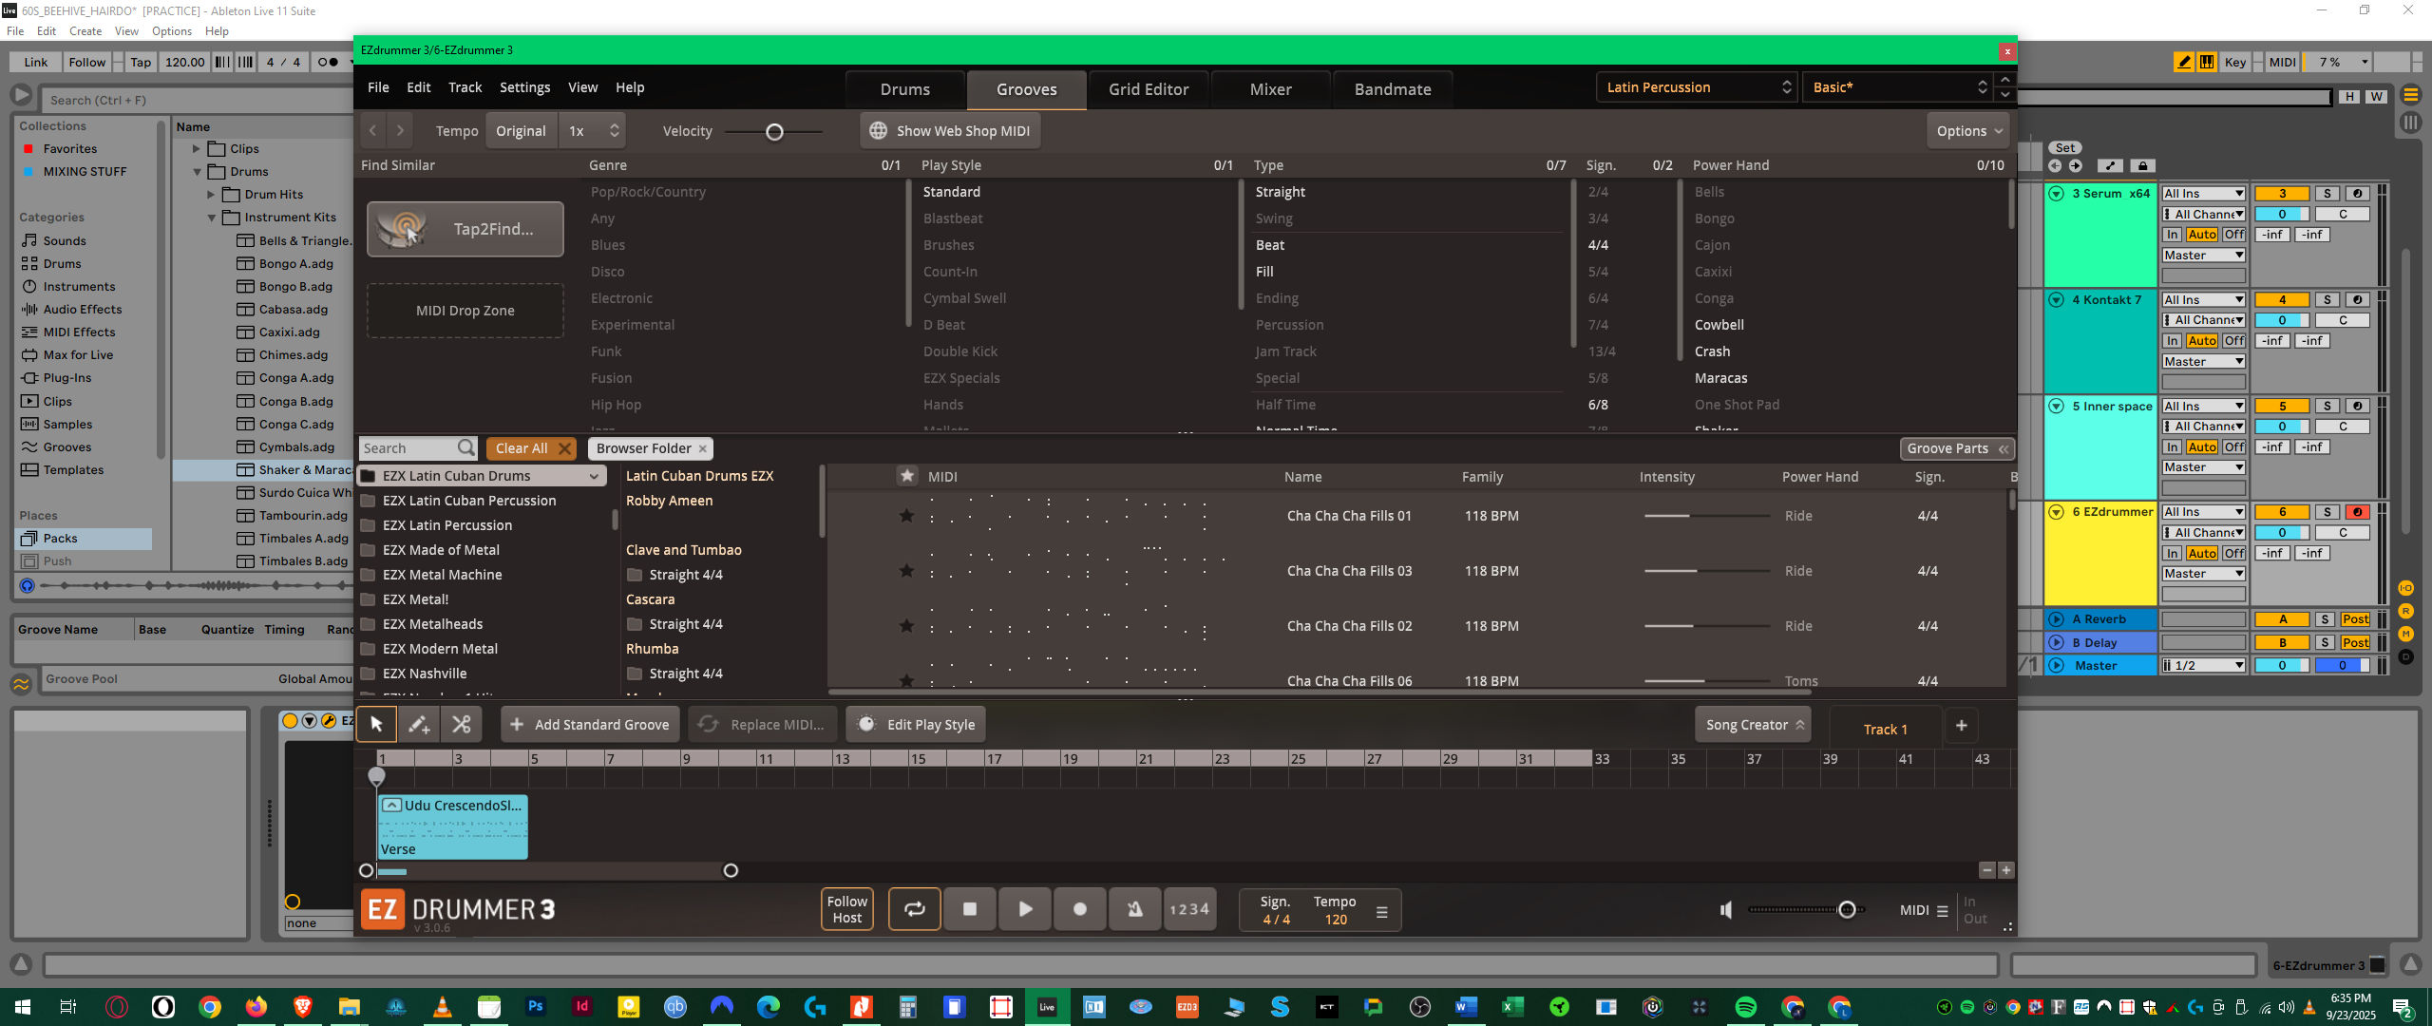Solo the 3 Serum track
Image resolution: width=2432 pixels, height=1026 pixels.
2327,194
